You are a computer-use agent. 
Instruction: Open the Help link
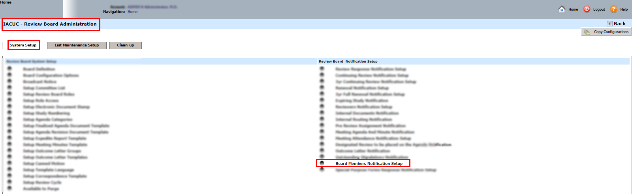[x=624, y=9]
